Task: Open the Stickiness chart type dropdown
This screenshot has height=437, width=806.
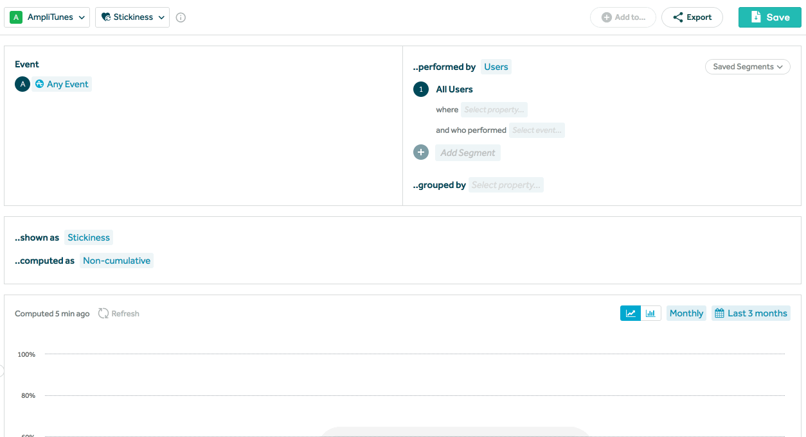Action: pos(132,17)
